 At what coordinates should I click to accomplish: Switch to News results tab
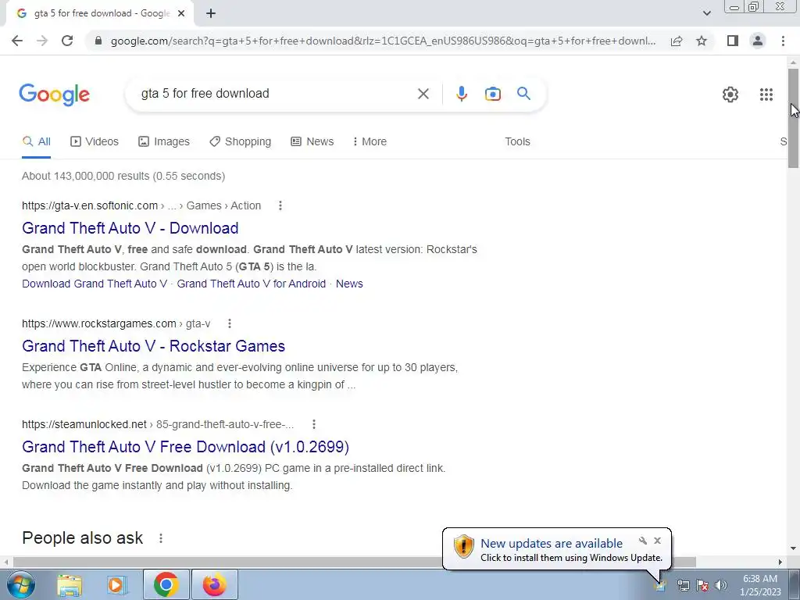coord(312,141)
